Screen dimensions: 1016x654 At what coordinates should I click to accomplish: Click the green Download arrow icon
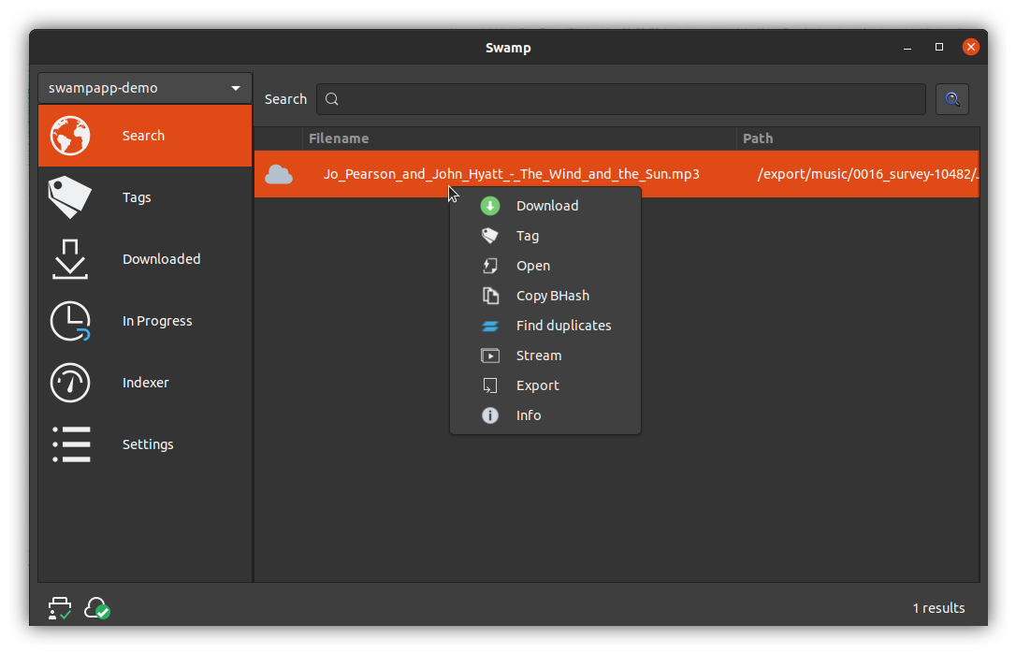tap(490, 206)
